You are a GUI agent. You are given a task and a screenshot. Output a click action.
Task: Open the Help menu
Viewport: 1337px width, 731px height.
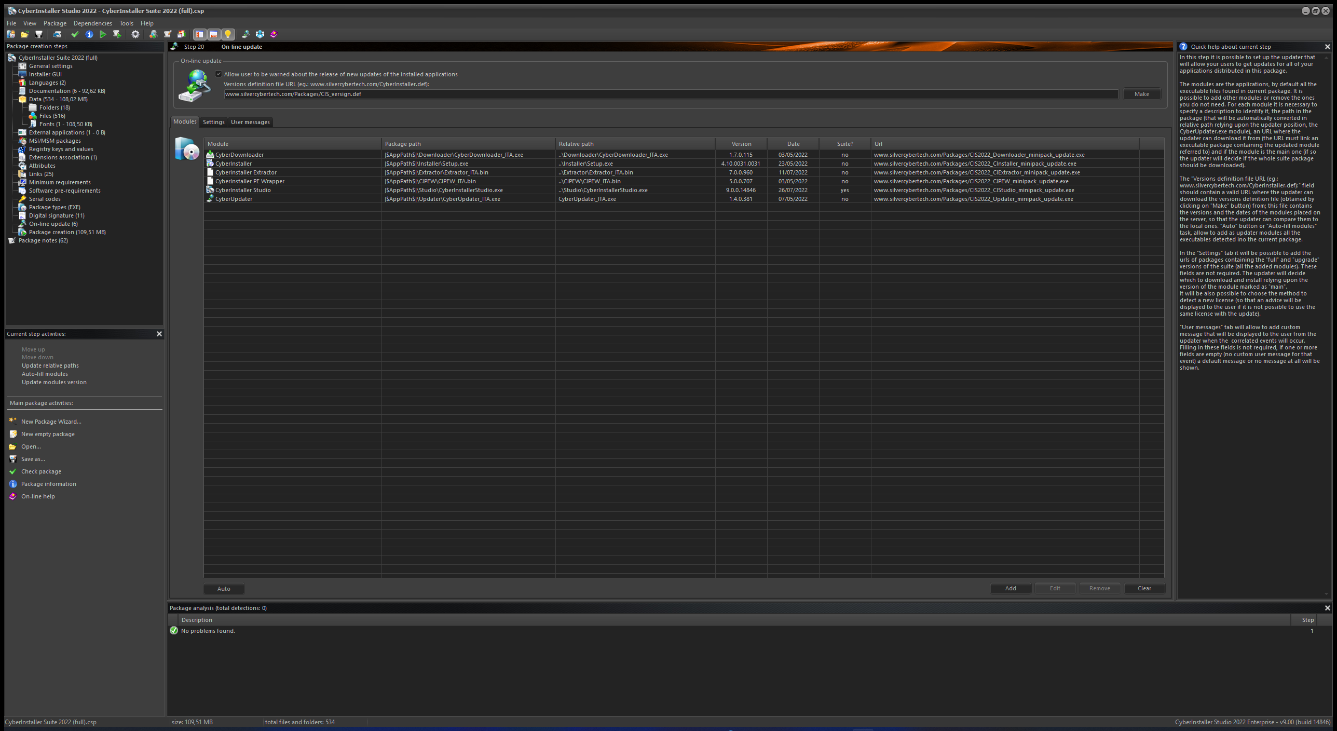coord(147,23)
